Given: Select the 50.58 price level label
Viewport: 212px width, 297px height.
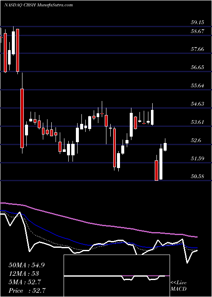Looking at the screenshot, I should 197,177.
